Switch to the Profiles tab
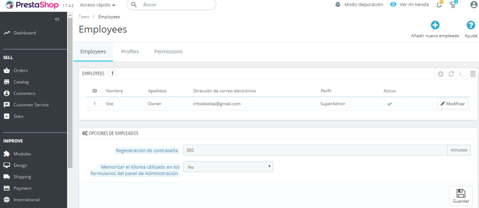Screen dimensions: 479x208 130,52
